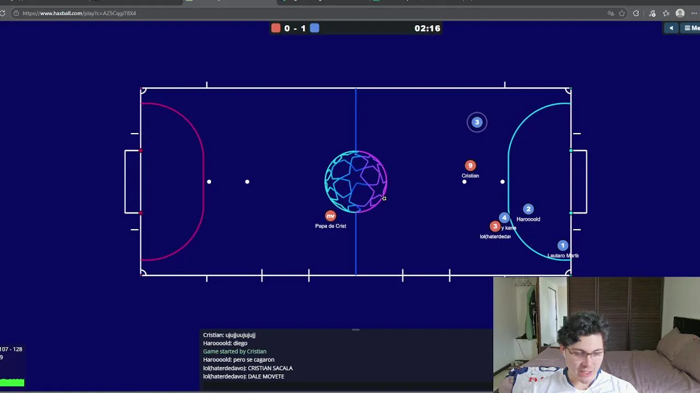Image resolution: width=700 pixels, height=393 pixels.
Task: Click the translate page icon in address bar
Action: coord(610,13)
